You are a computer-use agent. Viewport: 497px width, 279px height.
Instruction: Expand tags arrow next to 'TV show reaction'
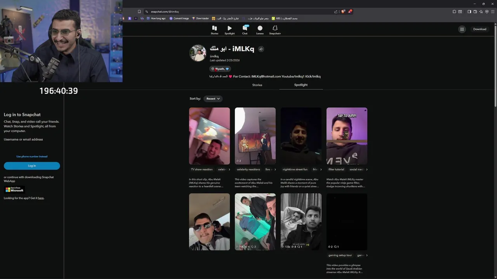point(229,169)
